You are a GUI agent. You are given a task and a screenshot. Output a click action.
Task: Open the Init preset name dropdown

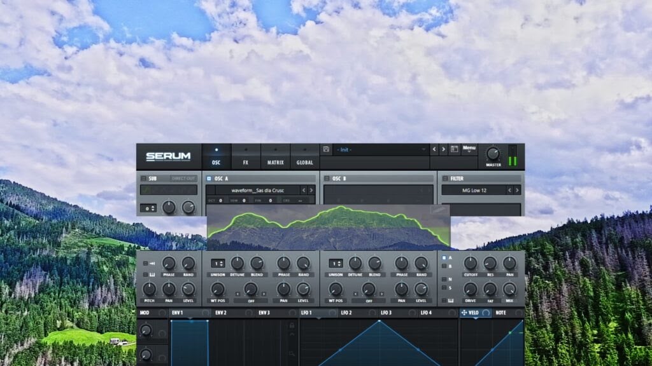pyautogui.click(x=381, y=149)
